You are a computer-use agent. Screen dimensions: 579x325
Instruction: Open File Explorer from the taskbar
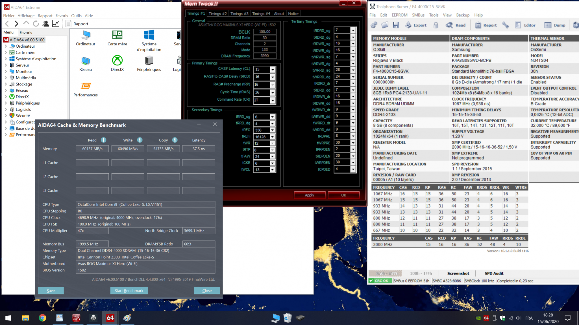click(25, 318)
